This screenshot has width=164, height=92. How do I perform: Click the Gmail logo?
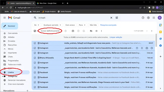click(14, 18)
